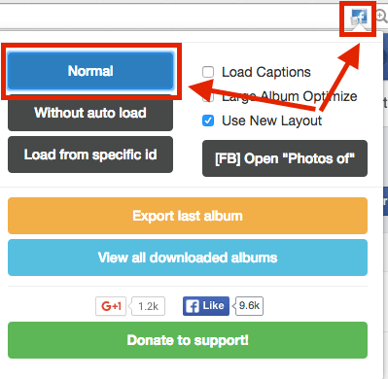Image resolution: width=388 pixels, height=379 pixels.
Task: Click the Google +1 button
Action: (111, 306)
